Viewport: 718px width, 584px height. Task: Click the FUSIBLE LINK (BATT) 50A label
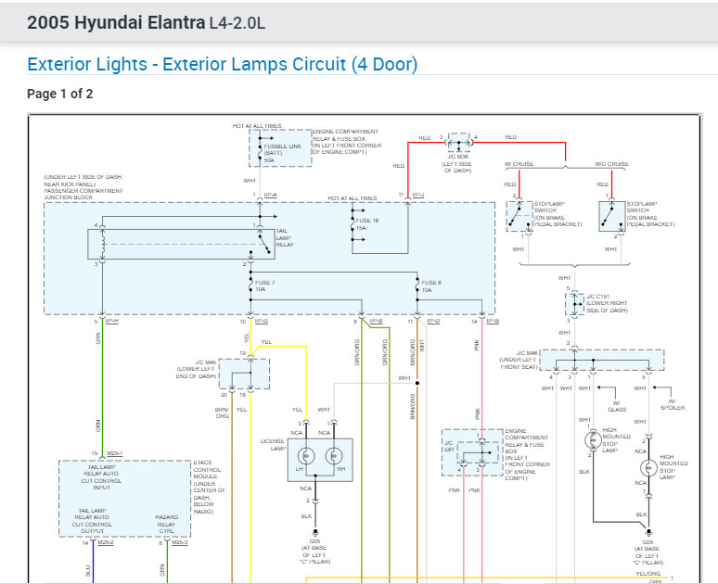(283, 153)
